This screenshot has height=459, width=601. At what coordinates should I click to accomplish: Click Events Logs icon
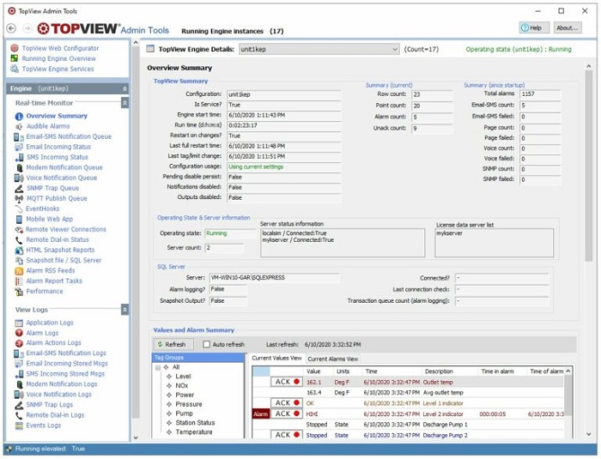point(19,426)
